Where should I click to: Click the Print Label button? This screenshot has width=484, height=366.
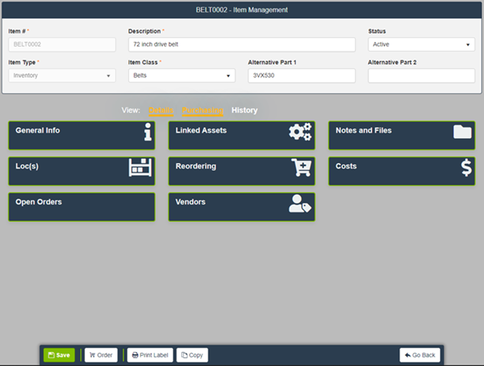tap(150, 355)
